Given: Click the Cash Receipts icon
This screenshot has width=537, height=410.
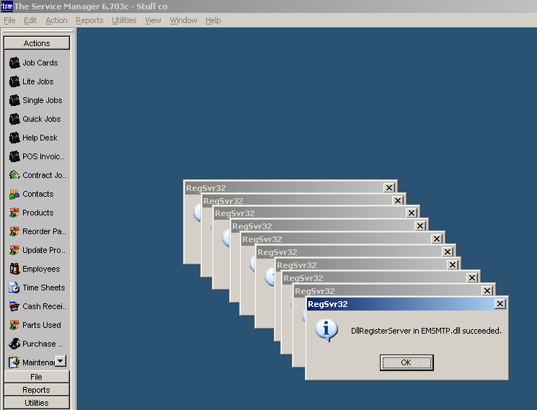Looking at the screenshot, I should (14, 306).
